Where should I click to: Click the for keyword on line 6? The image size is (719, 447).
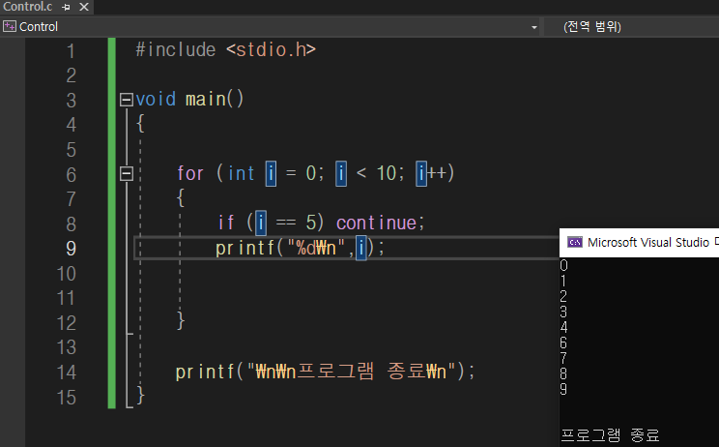coord(190,173)
